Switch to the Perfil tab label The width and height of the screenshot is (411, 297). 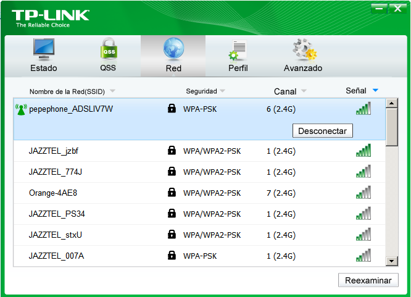(238, 68)
